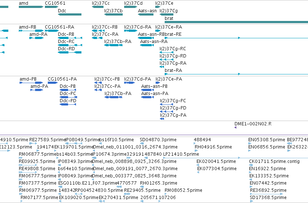The width and height of the screenshot is (308, 203).
Task: Click the l(2)37Cg-PC protein label
Action: click(x=173, y=101)
